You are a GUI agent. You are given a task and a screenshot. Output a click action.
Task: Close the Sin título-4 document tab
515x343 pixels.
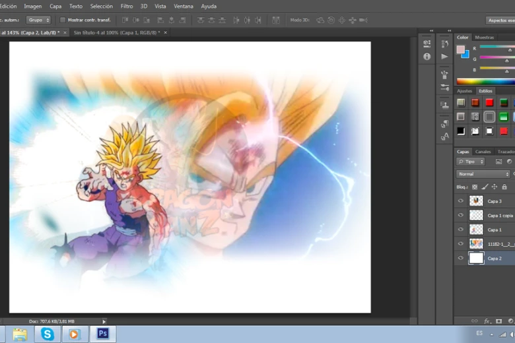coord(165,32)
